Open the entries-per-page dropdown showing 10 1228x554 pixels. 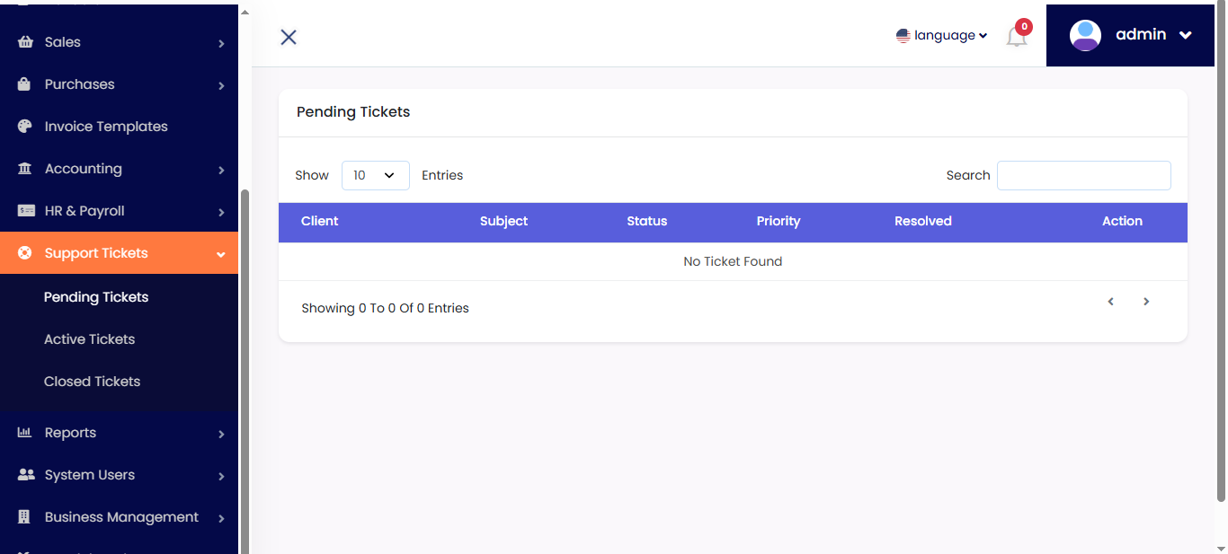click(376, 175)
